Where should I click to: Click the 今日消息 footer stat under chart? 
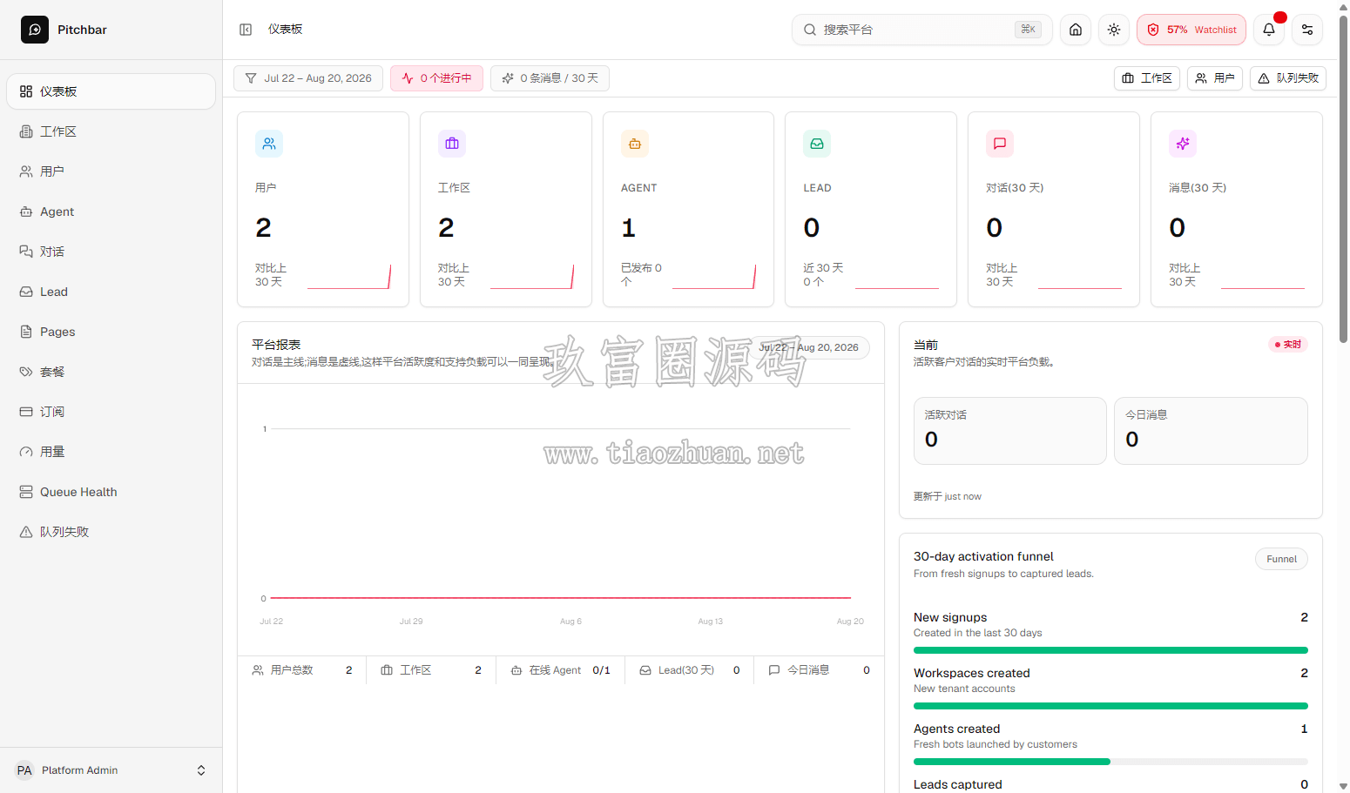pyautogui.click(x=819, y=670)
